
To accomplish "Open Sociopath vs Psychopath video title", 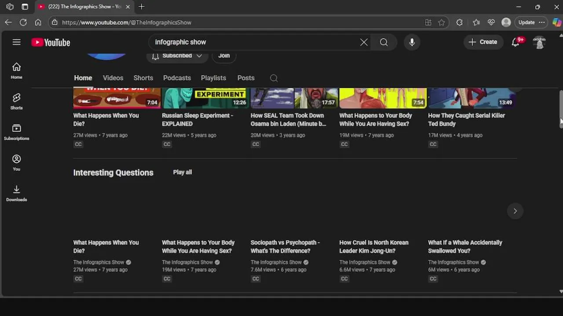I will pyautogui.click(x=285, y=247).
